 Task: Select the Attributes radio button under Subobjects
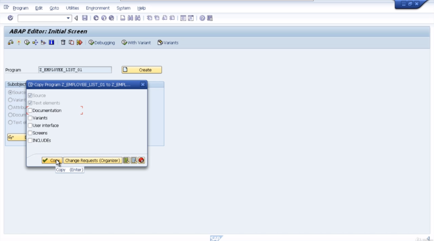pyautogui.click(x=10, y=107)
